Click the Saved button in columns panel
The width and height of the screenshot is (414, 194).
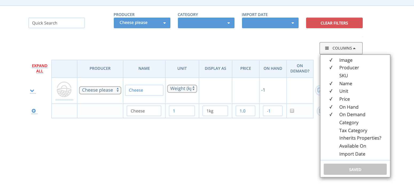[x=355, y=169]
